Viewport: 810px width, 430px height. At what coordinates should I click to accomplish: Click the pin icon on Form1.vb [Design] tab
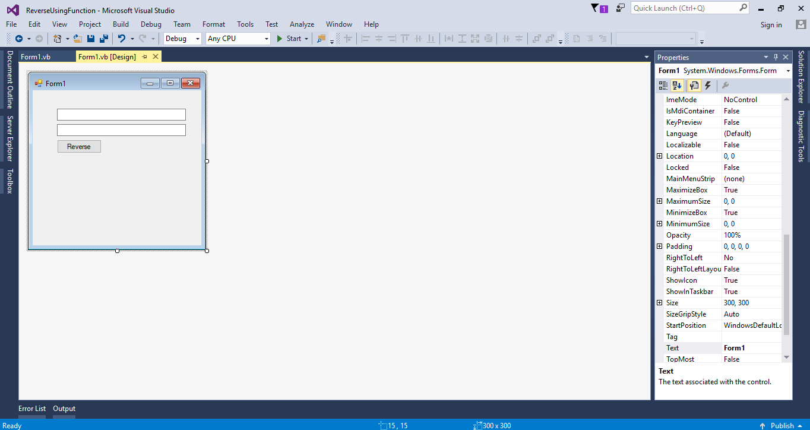[x=144, y=56]
